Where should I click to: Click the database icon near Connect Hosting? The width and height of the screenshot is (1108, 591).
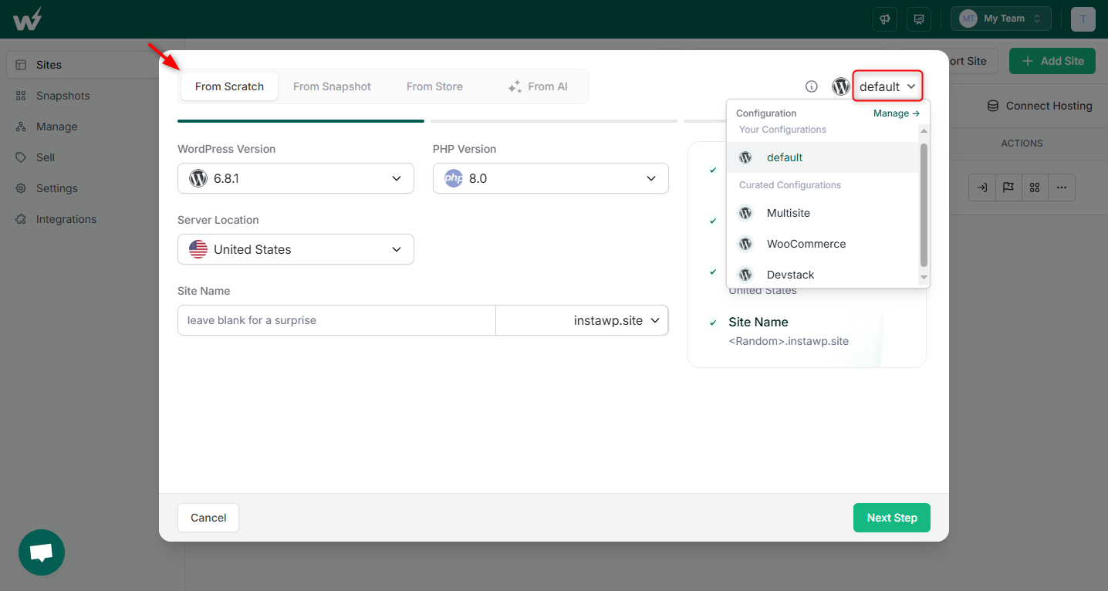[x=993, y=106]
